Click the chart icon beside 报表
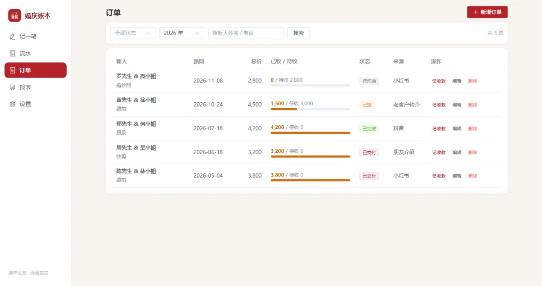Screen dimensions: 542x286 12,87
